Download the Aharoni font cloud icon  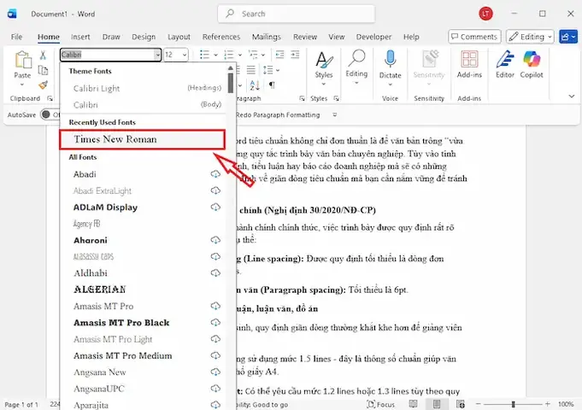215,240
